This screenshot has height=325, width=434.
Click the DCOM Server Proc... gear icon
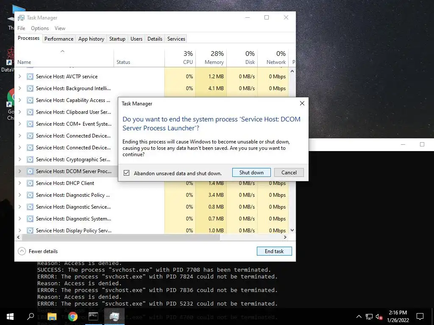30,171
